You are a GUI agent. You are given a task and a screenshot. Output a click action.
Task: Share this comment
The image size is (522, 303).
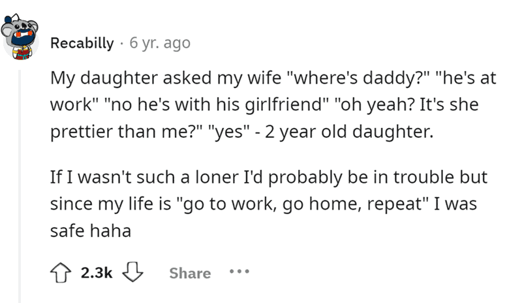tap(190, 274)
